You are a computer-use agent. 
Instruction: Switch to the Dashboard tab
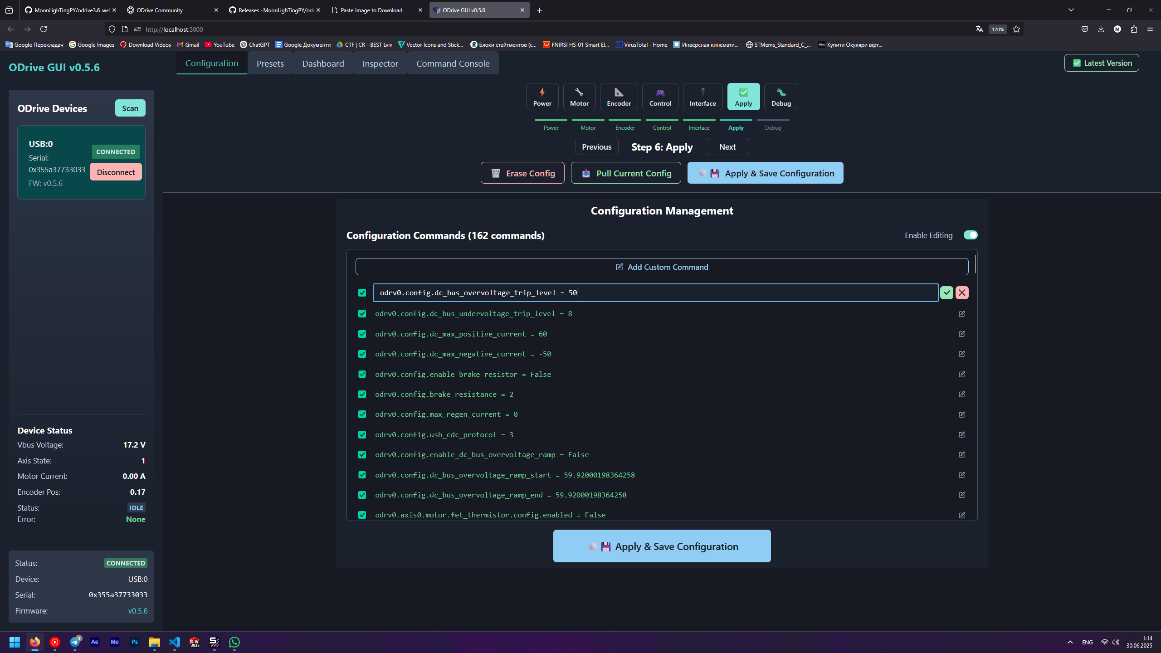[x=323, y=63]
